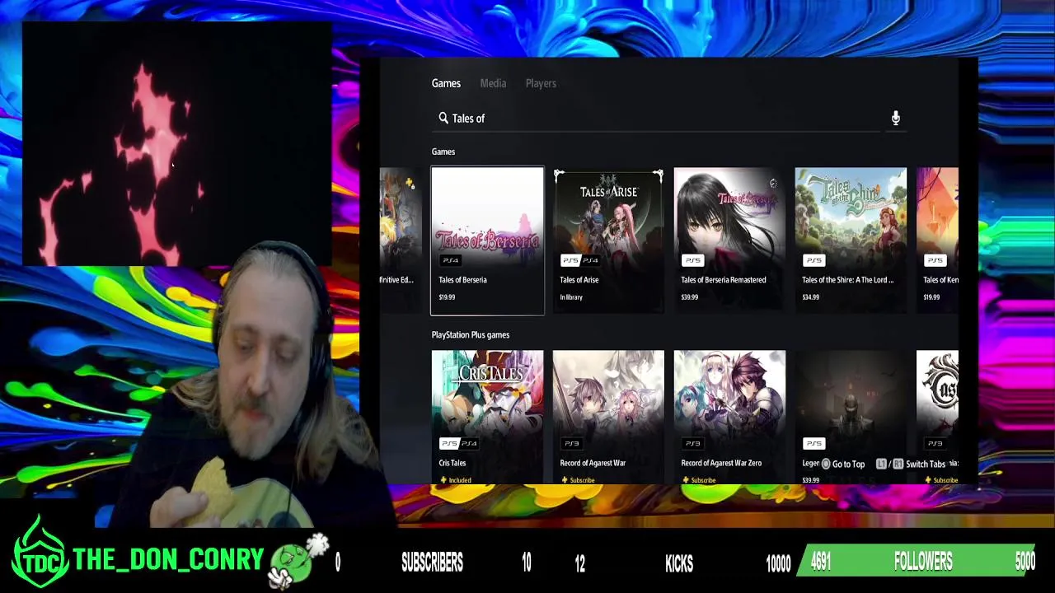Click PS Plus icon beside Cris Tales 'Included'
The width and height of the screenshot is (1055, 593).
tap(443, 480)
